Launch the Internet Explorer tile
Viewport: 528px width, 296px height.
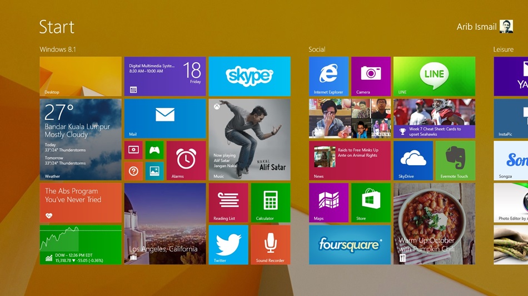pyautogui.click(x=328, y=76)
